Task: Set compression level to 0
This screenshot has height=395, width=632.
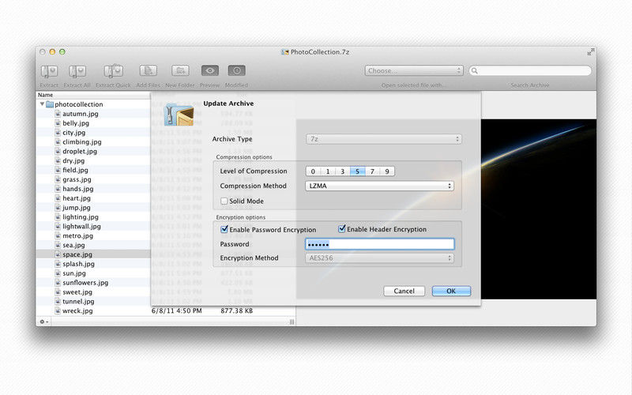Action: click(313, 171)
